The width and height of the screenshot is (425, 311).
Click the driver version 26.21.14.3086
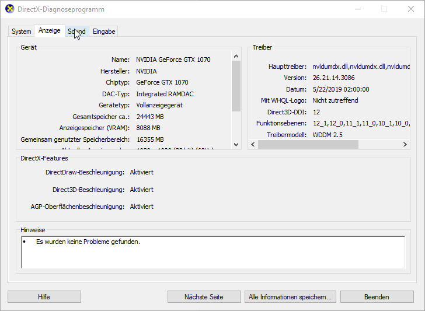334,78
